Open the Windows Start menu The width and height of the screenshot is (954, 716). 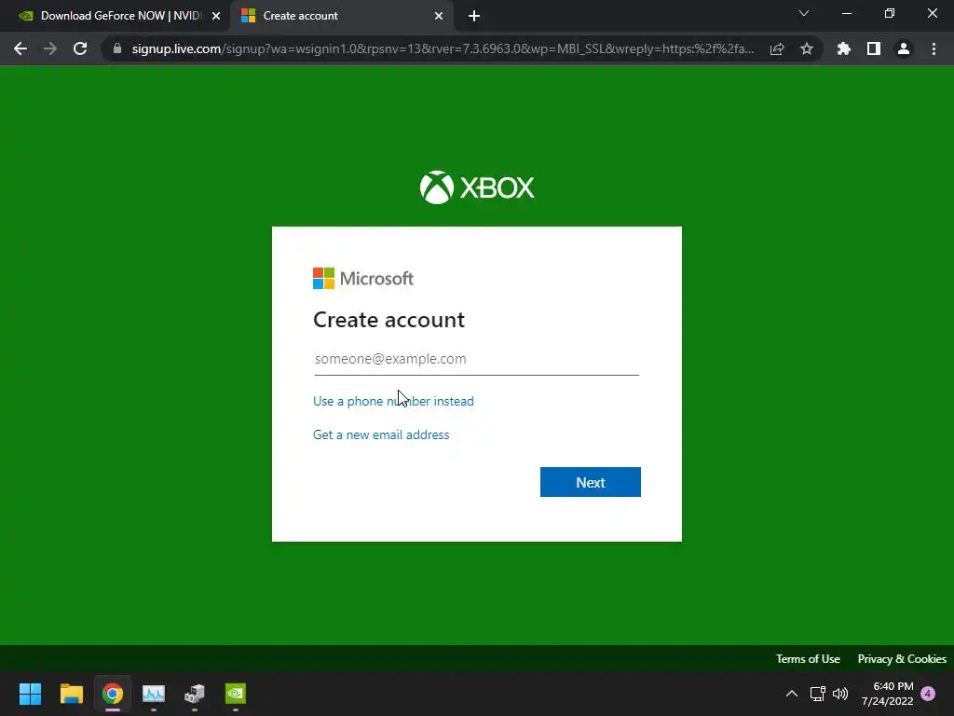(31, 694)
